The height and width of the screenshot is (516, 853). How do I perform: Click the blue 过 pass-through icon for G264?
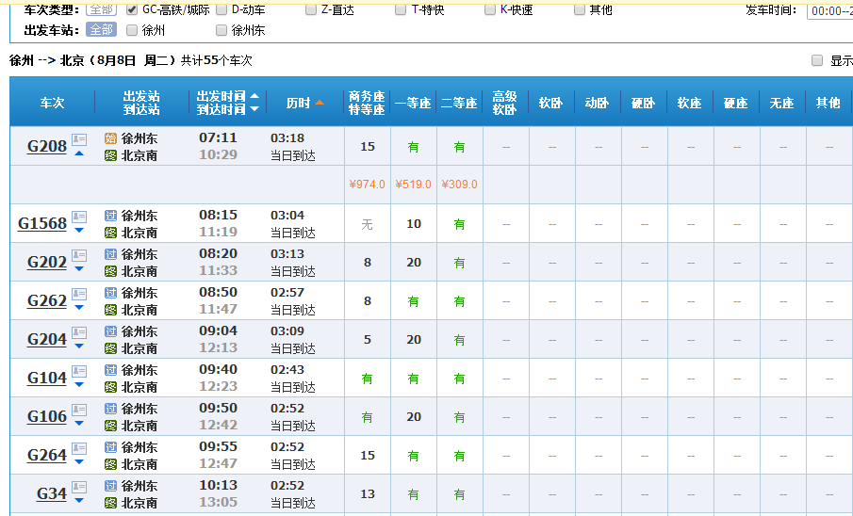point(110,447)
